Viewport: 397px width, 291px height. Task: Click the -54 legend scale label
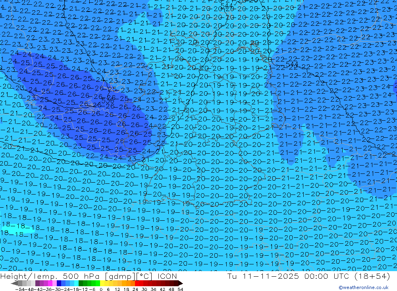click(x=20, y=289)
